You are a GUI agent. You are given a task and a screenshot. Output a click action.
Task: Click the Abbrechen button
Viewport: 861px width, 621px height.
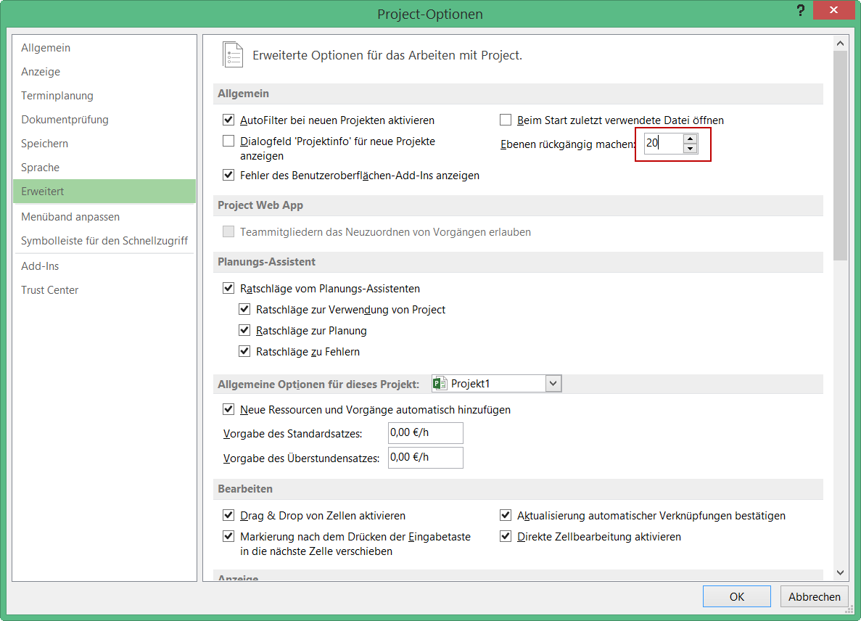814,596
